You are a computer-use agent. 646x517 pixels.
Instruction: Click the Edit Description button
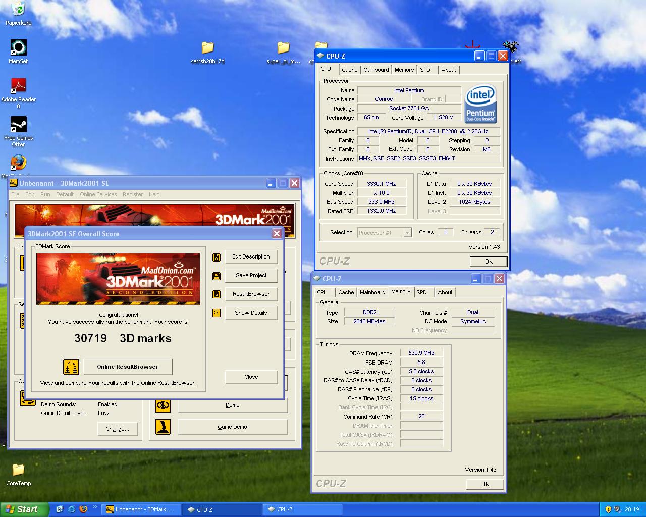click(x=251, y=257)
